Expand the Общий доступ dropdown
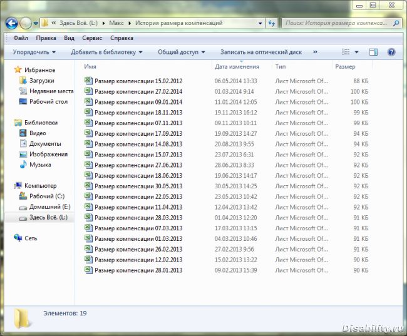407x336 pixels. [x=182, y=52]
